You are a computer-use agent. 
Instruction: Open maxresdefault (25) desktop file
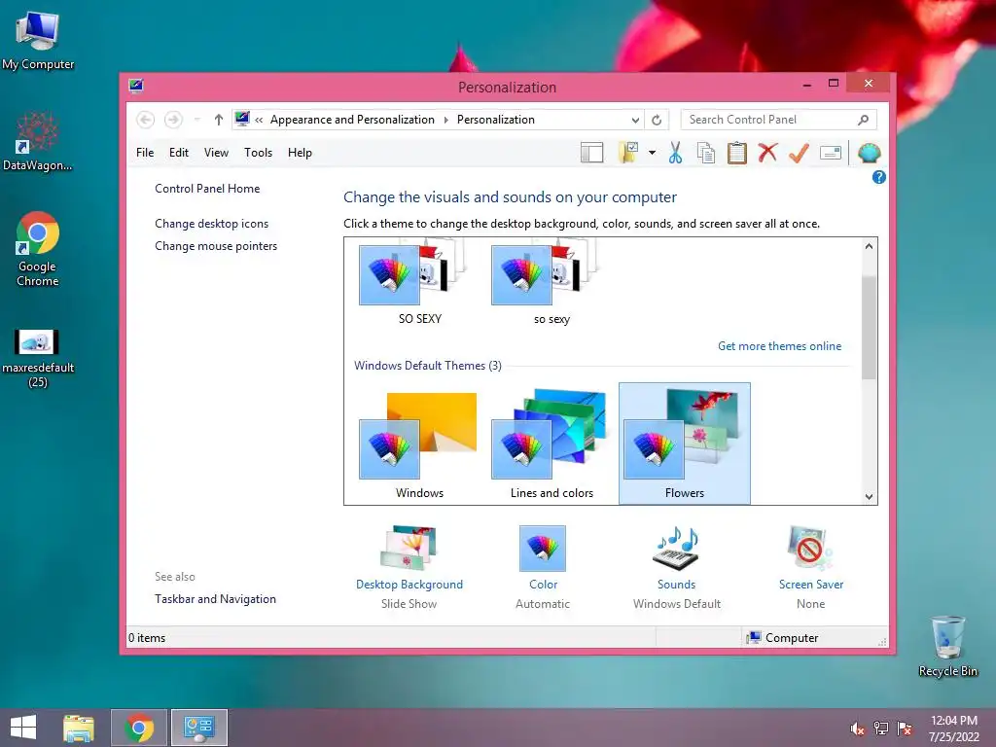click(x=38, y=358)
